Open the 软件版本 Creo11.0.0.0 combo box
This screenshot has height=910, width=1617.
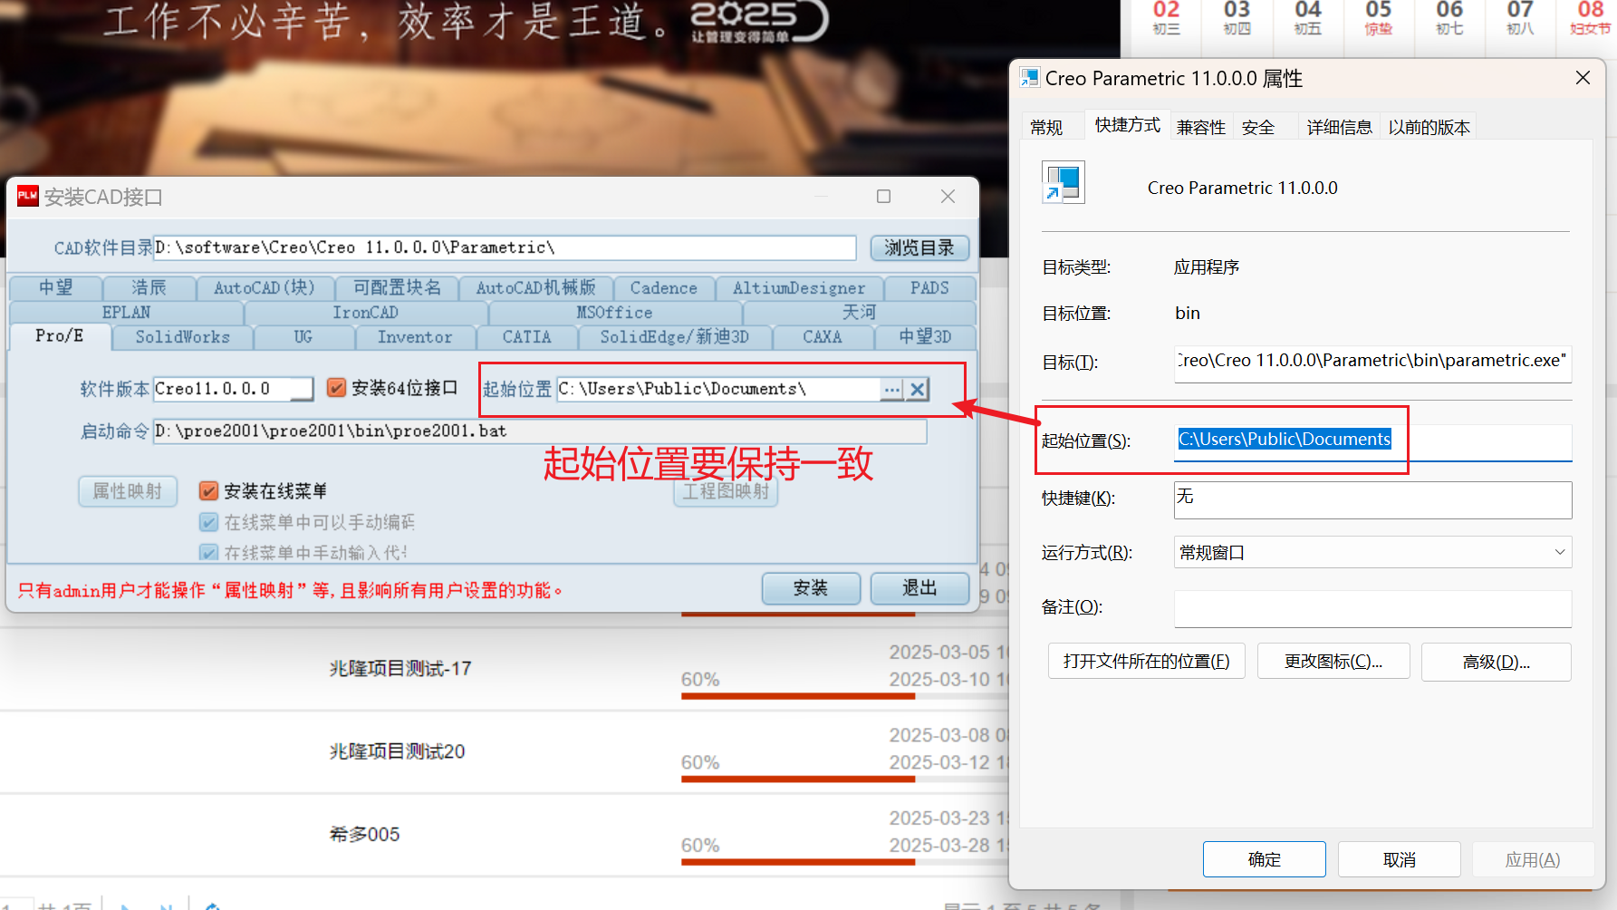[233, 389]
